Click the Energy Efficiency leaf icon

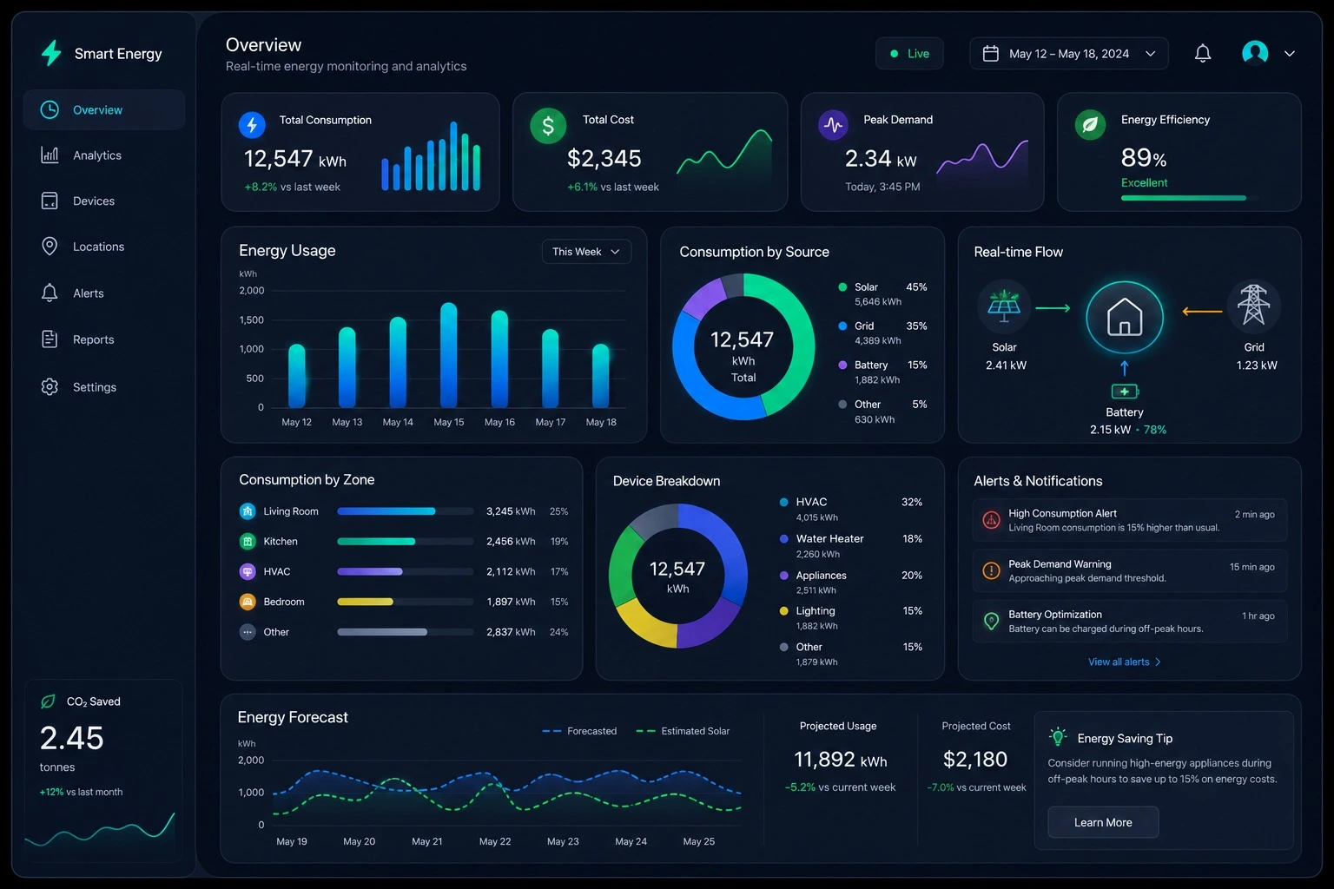point(1090,125)
